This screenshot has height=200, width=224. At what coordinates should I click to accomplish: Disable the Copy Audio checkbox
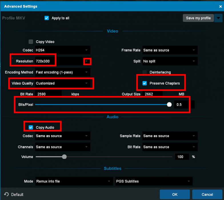point(31,127)
